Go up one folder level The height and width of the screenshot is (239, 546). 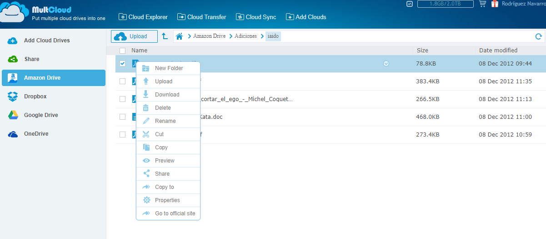(165, 36)
